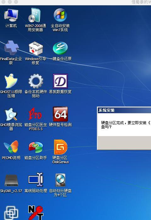Launch WIN7-2008通用安装器 icon
The height and width of the screenshot is (220, 151).
pos(35,15)
